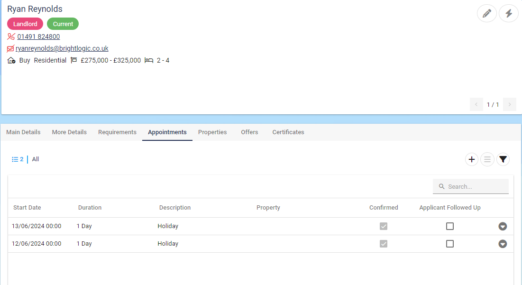The height and width of the screenshot is (285, 522).
Task: Open the lightning bolt quick actions
Action: [x=508, y=13]
